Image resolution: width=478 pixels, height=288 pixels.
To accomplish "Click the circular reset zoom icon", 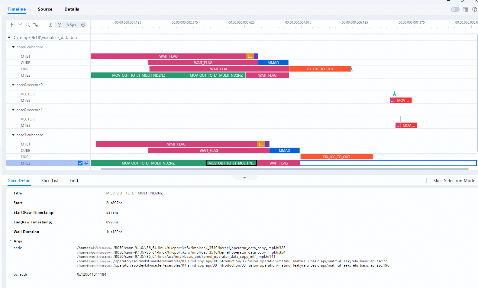I will [x=50, y=25].
